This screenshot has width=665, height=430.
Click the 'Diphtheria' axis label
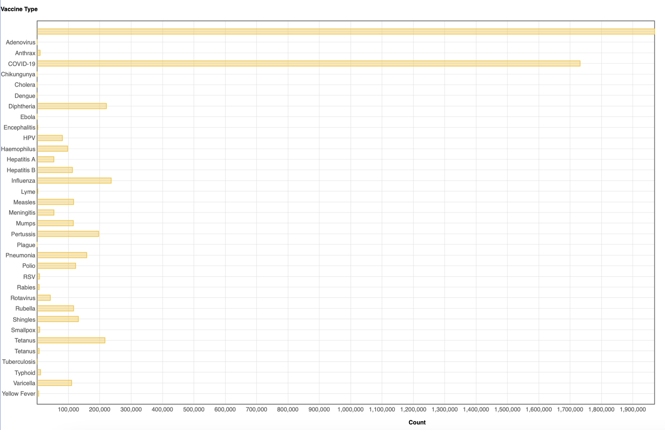pos(22,106)
